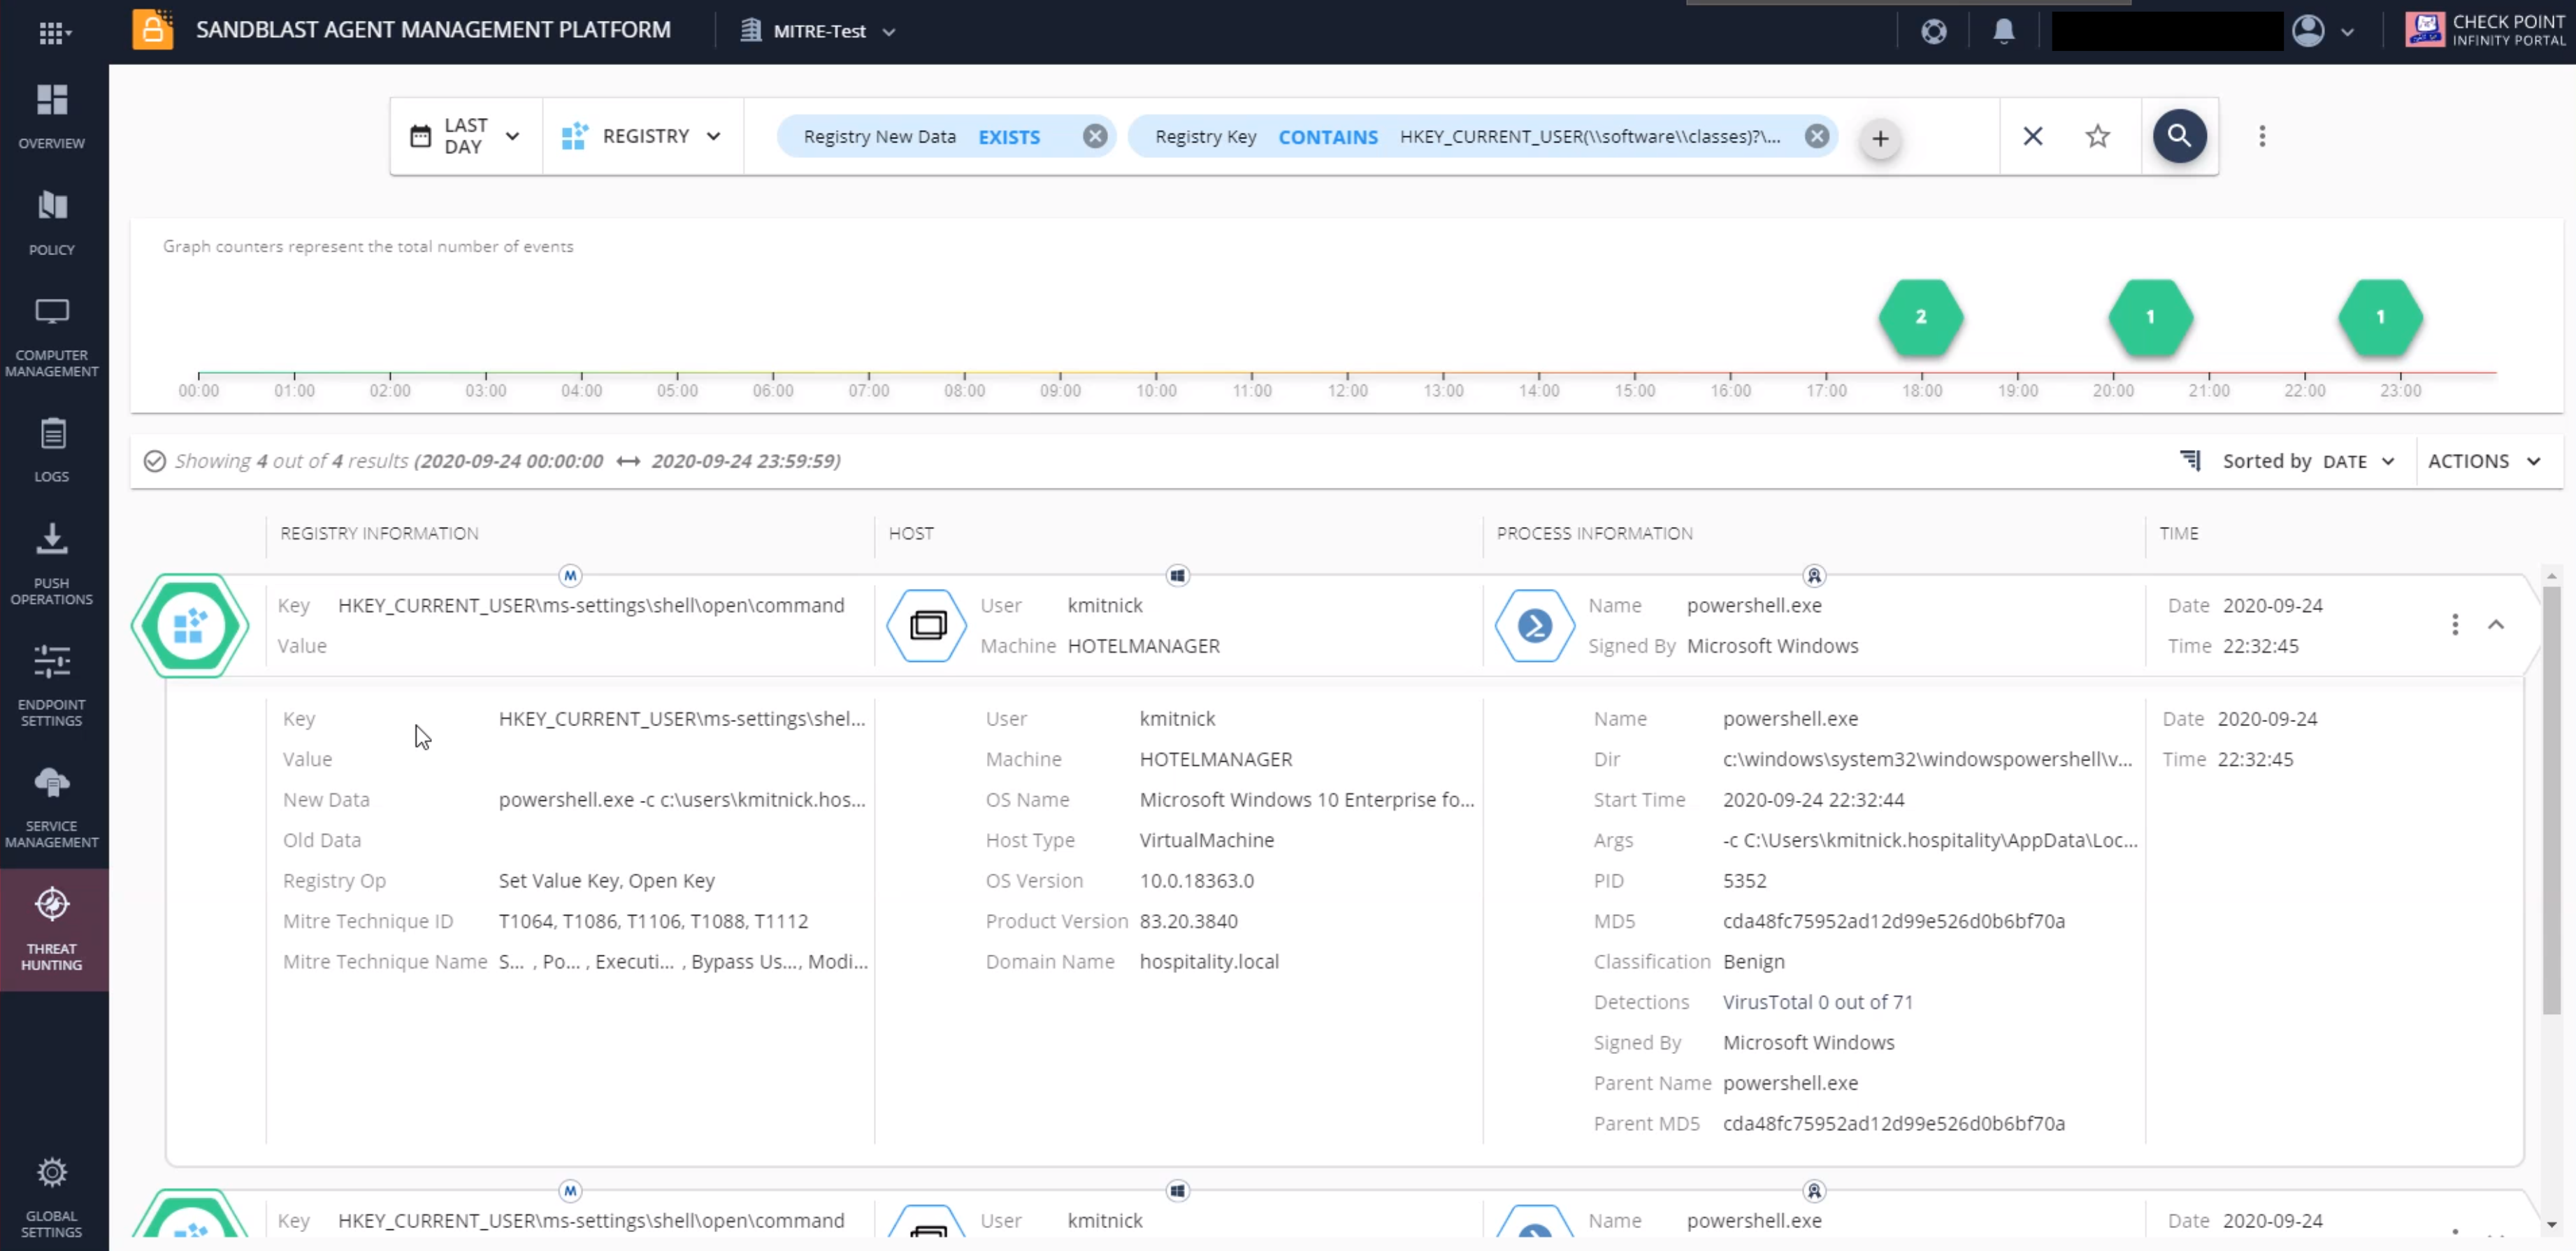Click the first result registry hexagon icon

(x=190, y=626)
